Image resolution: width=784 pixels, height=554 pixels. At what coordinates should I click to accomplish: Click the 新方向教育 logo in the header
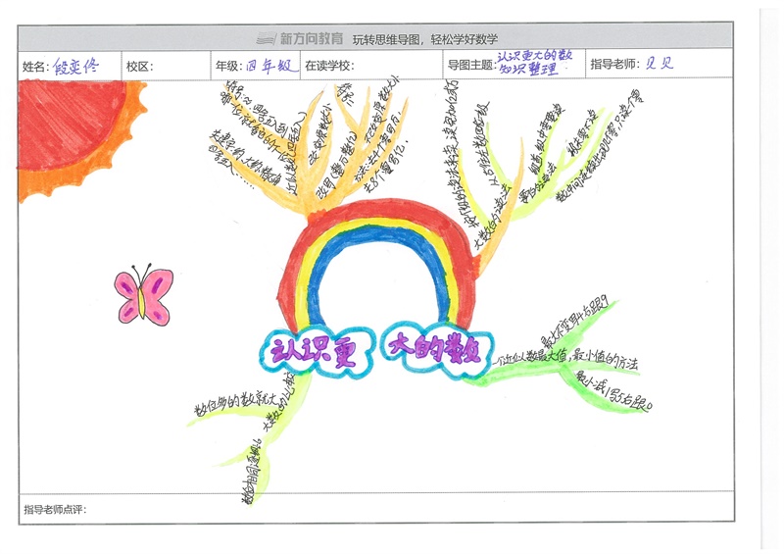tap(300, 39)
